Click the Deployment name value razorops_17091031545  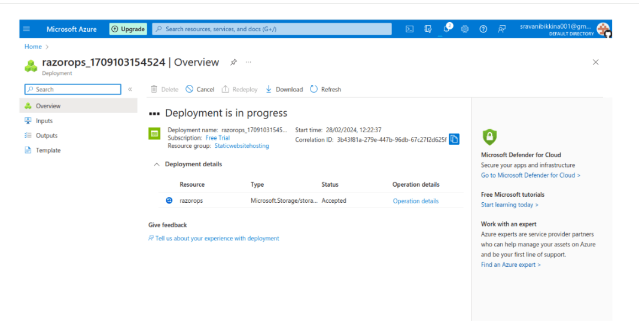point(254,130)
